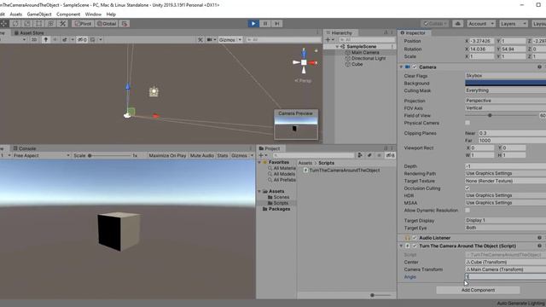This screenshot has height=307, width=546.
Task: Disable the Audio Listener component checkbox
Action: (x=415, y=238)
